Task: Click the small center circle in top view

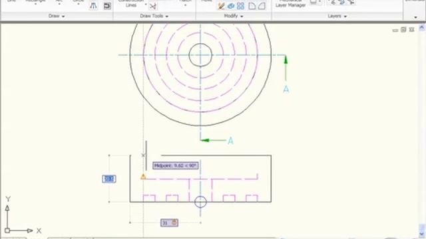Action: (x=200, y=55)
